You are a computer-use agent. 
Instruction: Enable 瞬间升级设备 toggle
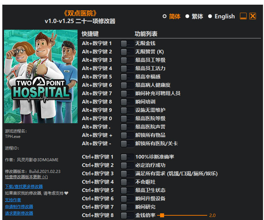(127, 199)
